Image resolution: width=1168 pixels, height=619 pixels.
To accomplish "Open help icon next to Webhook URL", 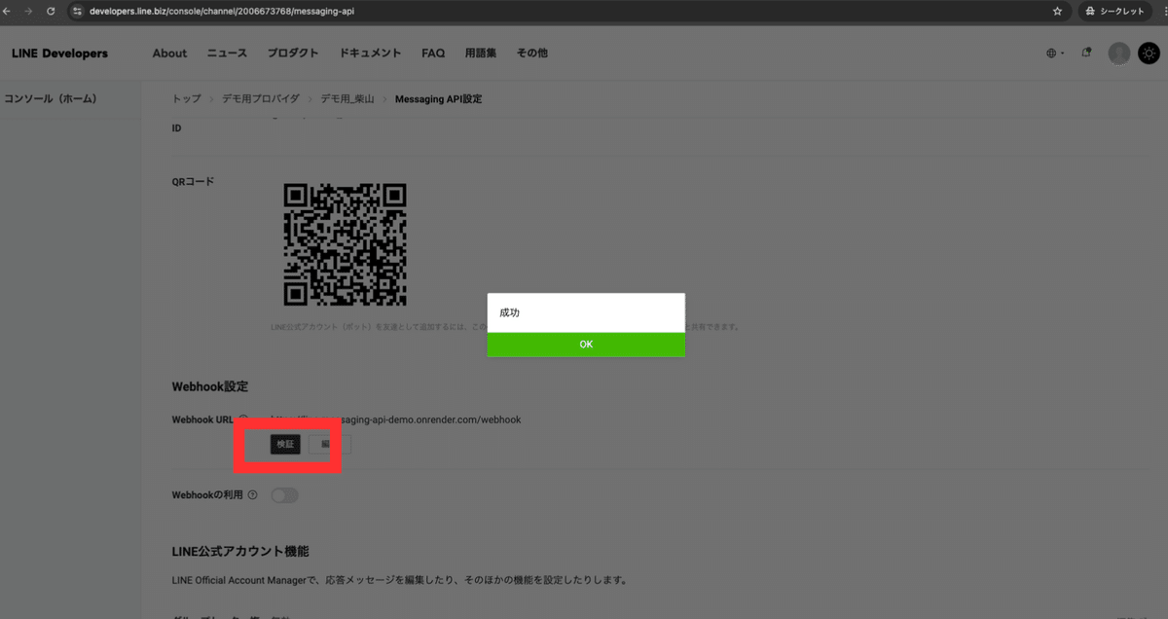I will pos(243,419).
